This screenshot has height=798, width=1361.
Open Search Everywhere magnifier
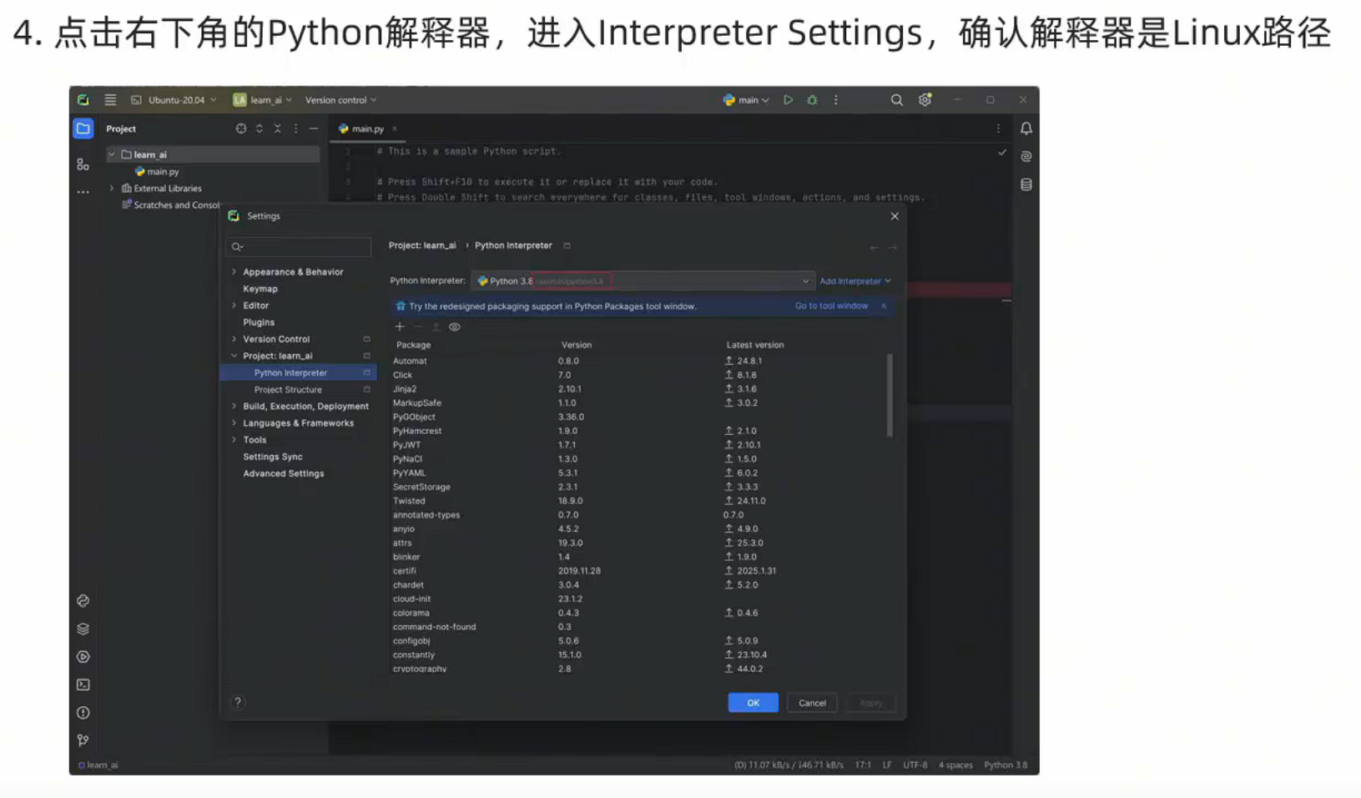pyautogui.click(x=896, y=100)
